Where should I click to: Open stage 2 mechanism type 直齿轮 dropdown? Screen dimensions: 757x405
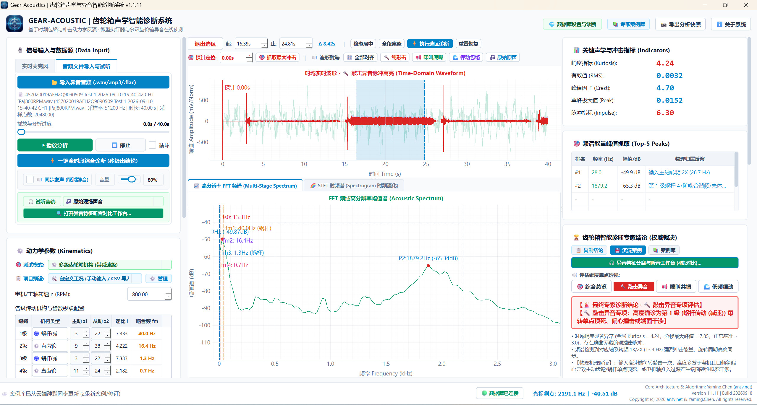[x=50, y=346]
